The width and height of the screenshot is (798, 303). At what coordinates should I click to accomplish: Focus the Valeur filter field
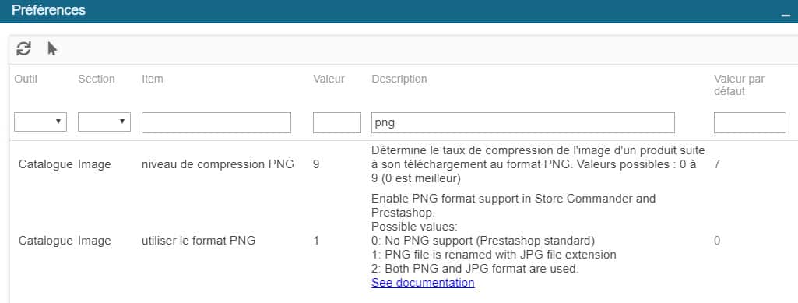coord(337,123)
